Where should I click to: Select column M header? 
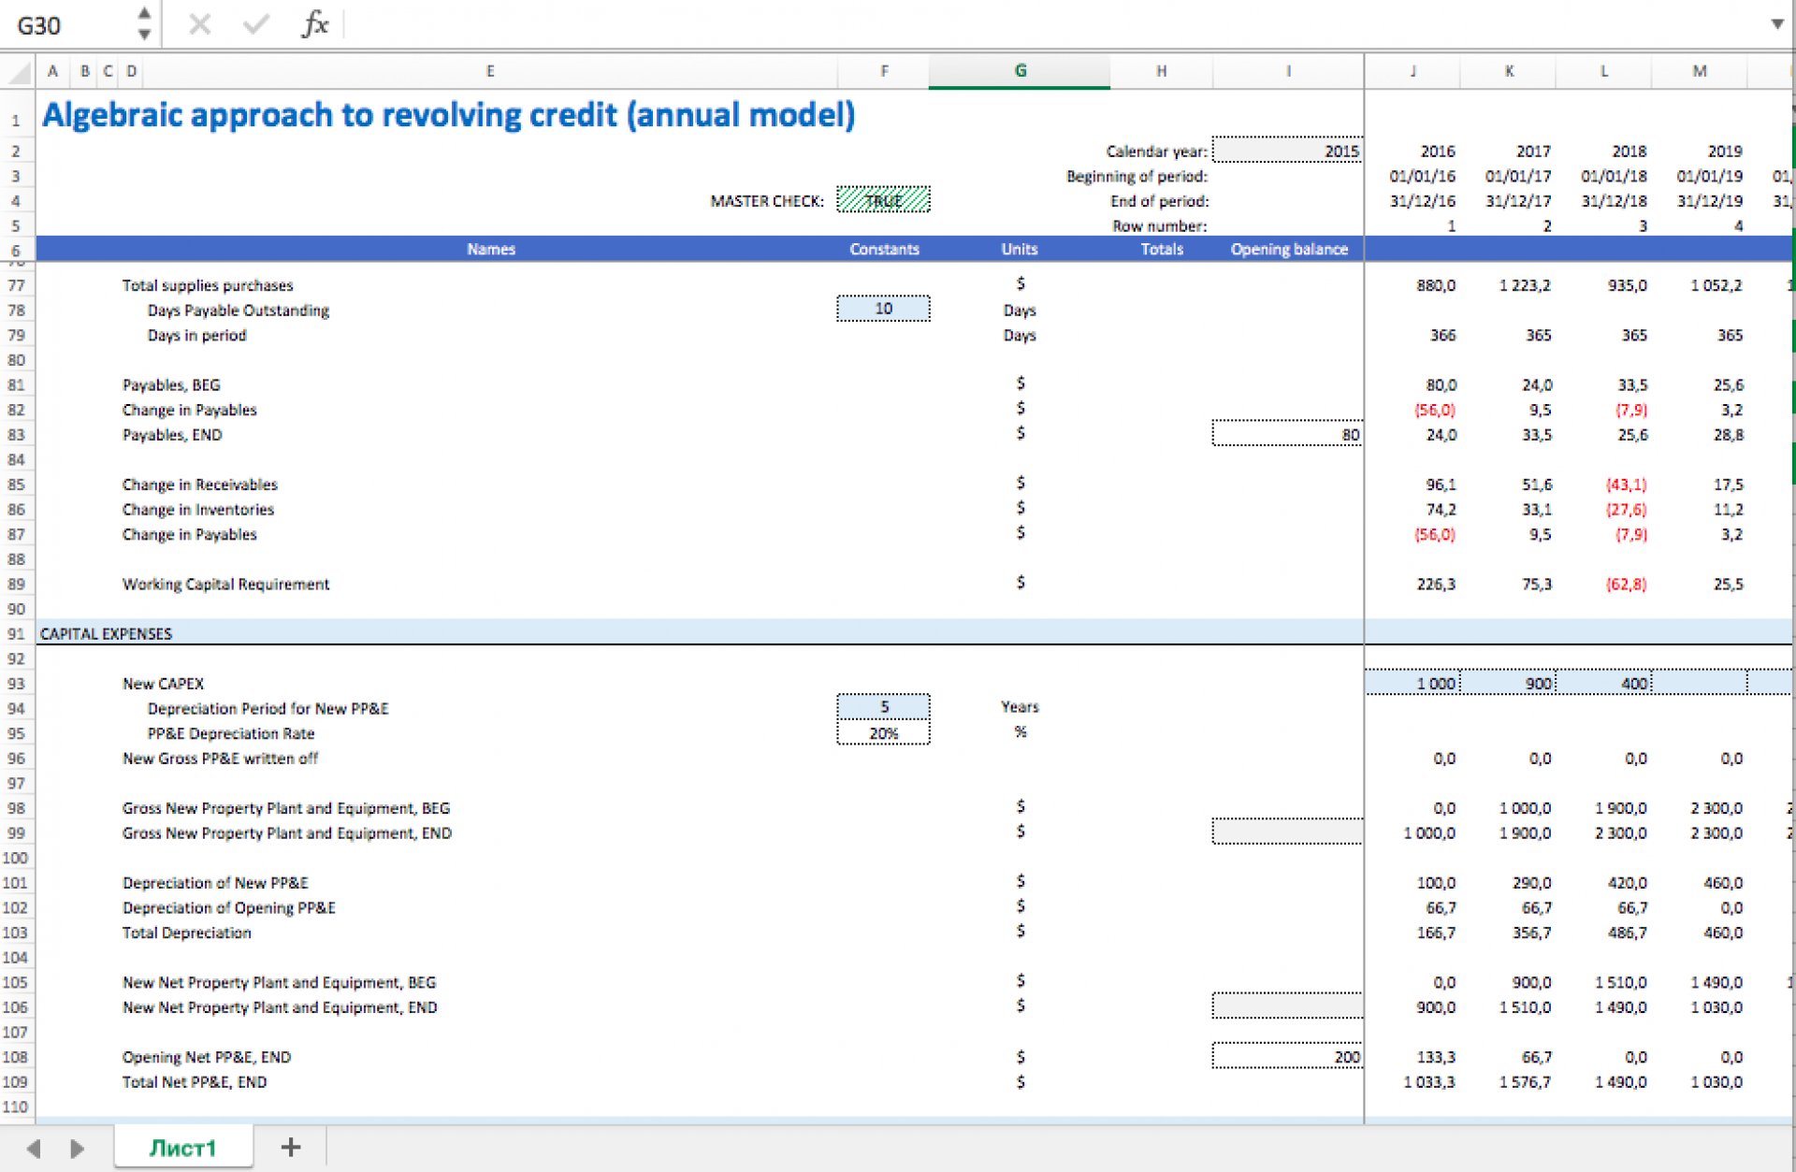(1700, 71)
